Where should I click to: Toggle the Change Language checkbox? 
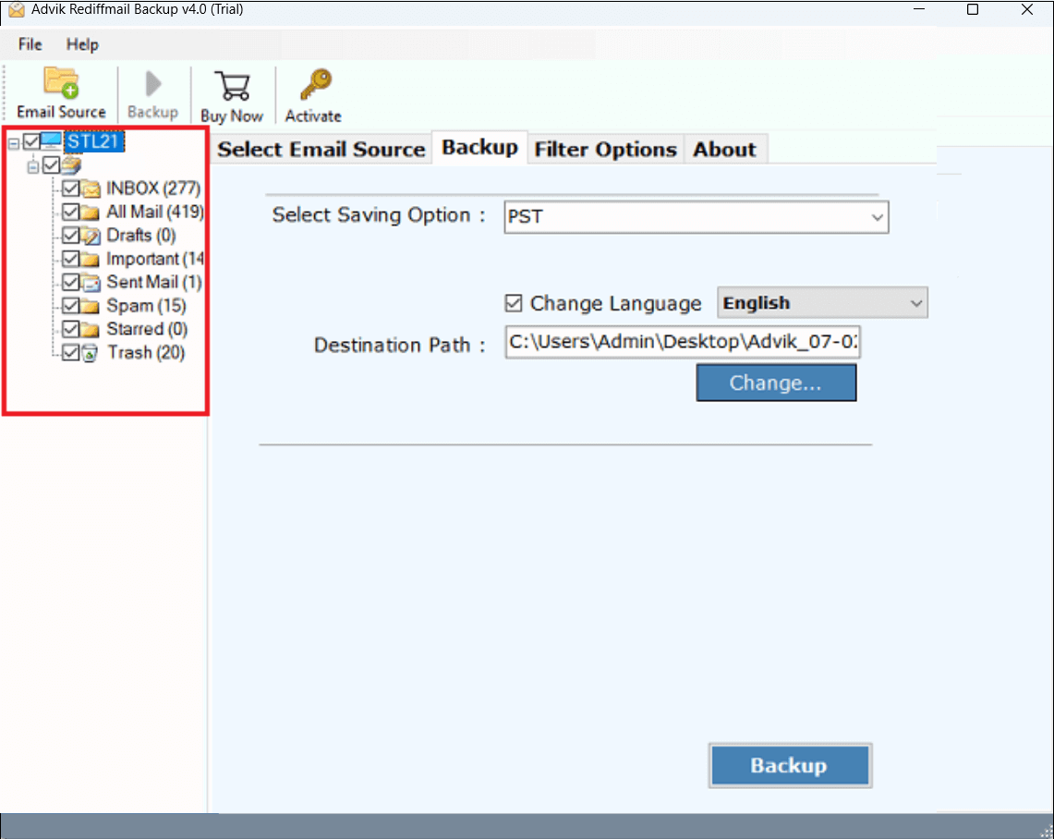tap(514, 303)
